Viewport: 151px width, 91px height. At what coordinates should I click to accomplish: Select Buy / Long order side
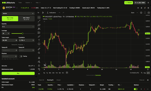coord(10,19)
